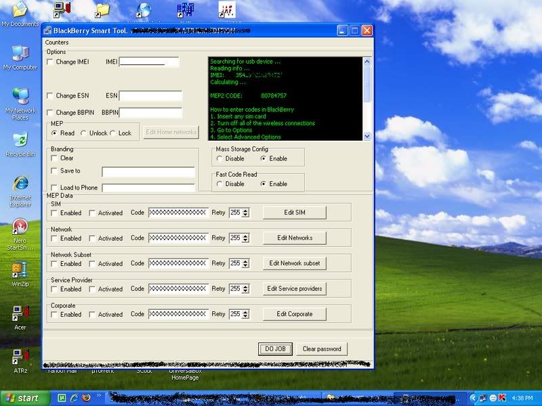Image resolution: width=542 pixels, height=406 pixels.
Task: Click the Edit Networks button
Action: click(x=295, y=238)
